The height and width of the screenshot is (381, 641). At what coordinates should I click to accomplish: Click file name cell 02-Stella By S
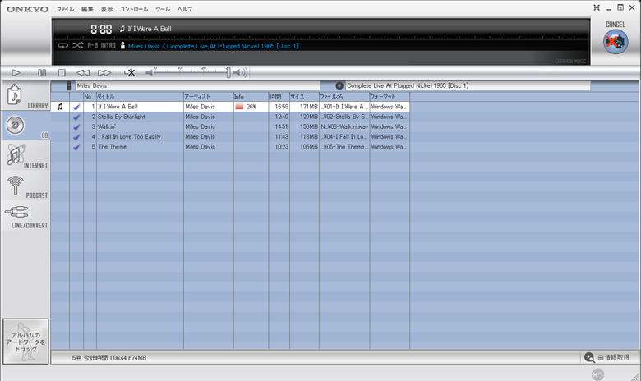click(x=344, y=117)
